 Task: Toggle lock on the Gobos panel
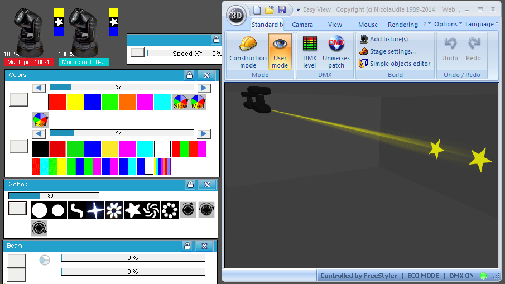pos(190,185)
